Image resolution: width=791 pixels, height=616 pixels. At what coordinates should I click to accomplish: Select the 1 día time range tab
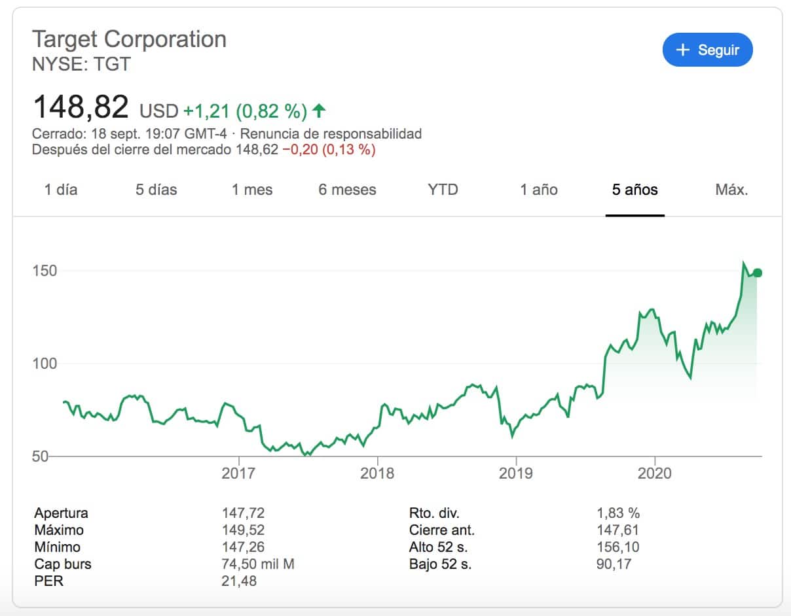click(x=61, y=190)
